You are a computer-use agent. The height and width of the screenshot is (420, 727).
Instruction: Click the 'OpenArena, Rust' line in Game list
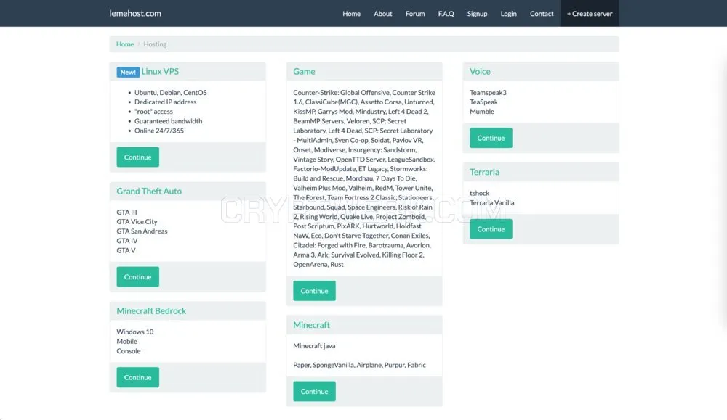[x=318, y=265]
